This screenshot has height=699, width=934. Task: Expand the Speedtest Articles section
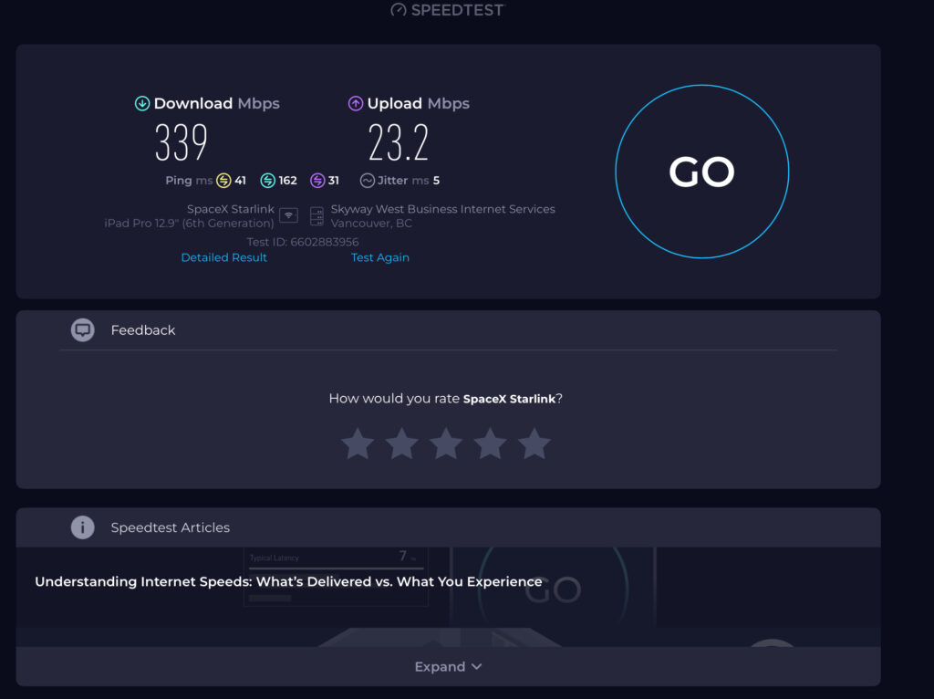tap(448, 667)
